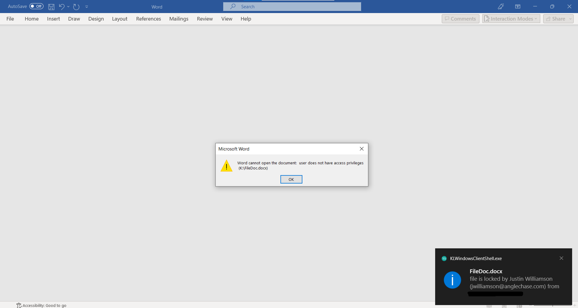Open Customize Quick Access Toolbar dropdown
Screen dimensions: 578x308
pyautogui.click(x=87, y=7)
